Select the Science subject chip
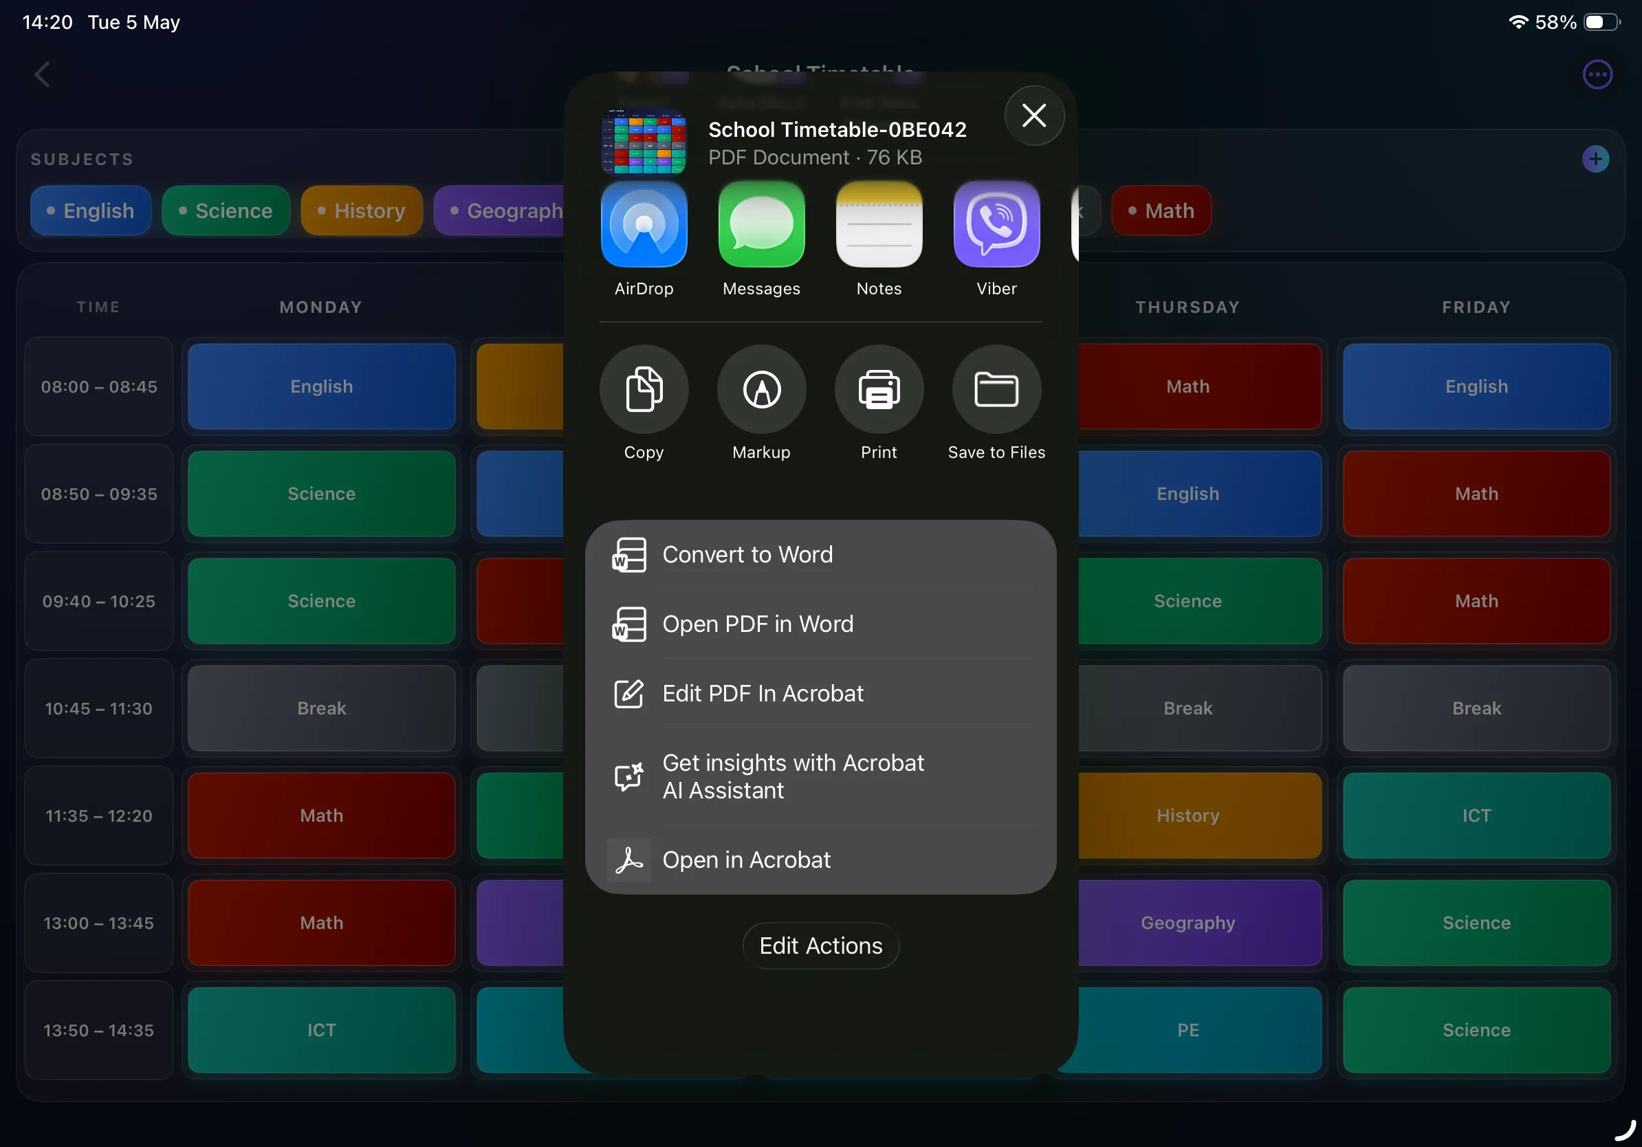1642x1147 pixels. coord(226,211)
